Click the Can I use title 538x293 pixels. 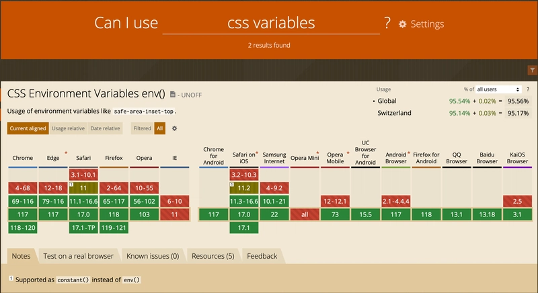pyautogui.click(x=126, y=23)
